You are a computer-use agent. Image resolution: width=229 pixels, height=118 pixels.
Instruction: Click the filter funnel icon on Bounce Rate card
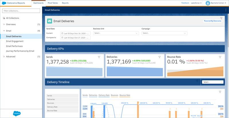click(x=220, y=57)
